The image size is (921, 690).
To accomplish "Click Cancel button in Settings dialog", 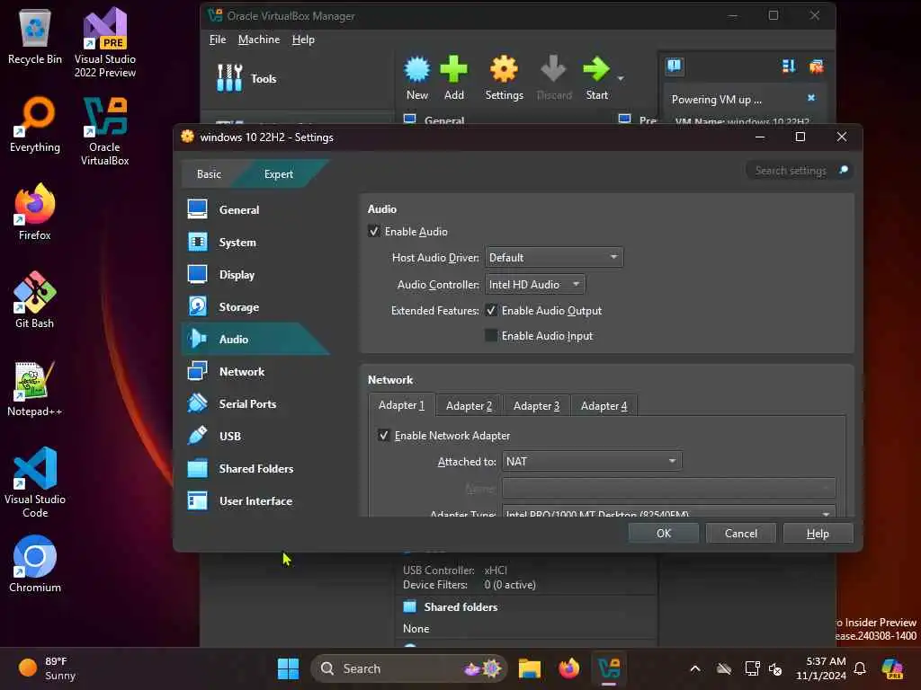I will 741,533.
